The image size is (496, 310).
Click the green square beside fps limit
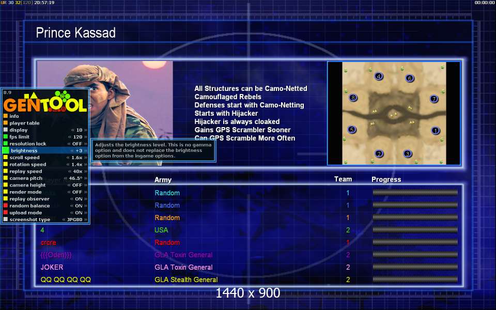pyautogui.click(x=5, y=136)
